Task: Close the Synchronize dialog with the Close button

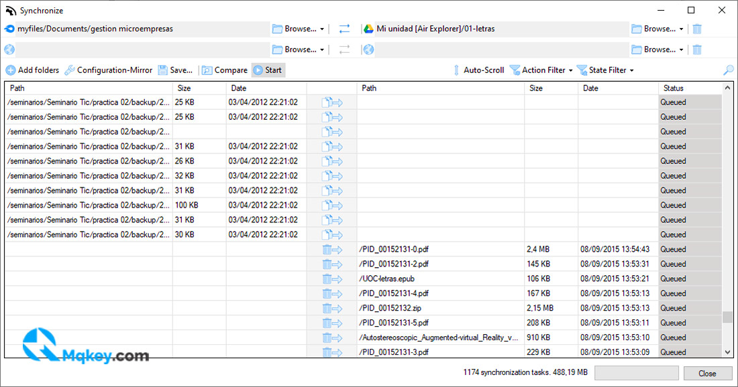Action: (x=707, y=374)
